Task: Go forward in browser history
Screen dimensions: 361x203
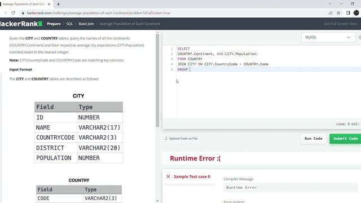Action: [5, 13]
